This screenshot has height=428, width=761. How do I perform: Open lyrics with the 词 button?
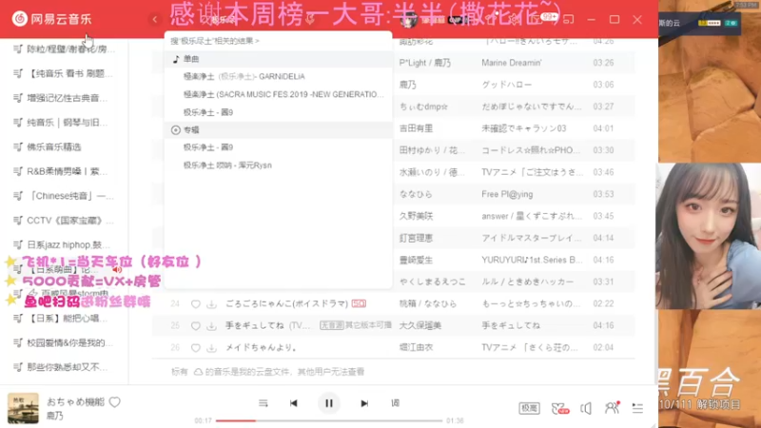click(395, 403)
